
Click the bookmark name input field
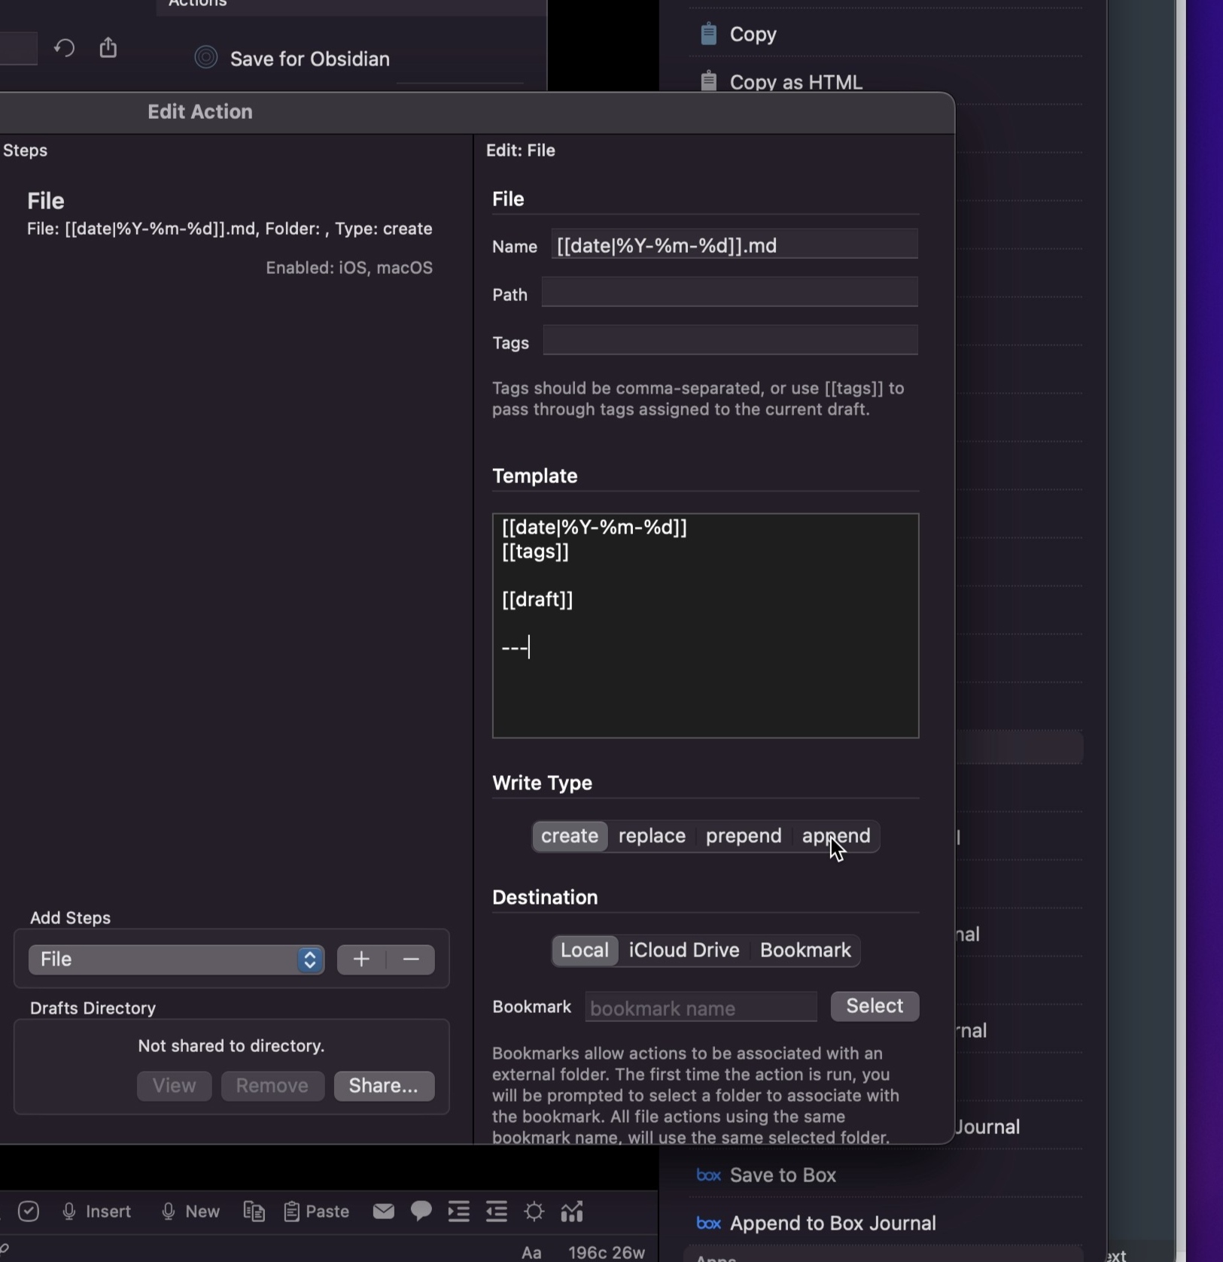(701, 1007)
